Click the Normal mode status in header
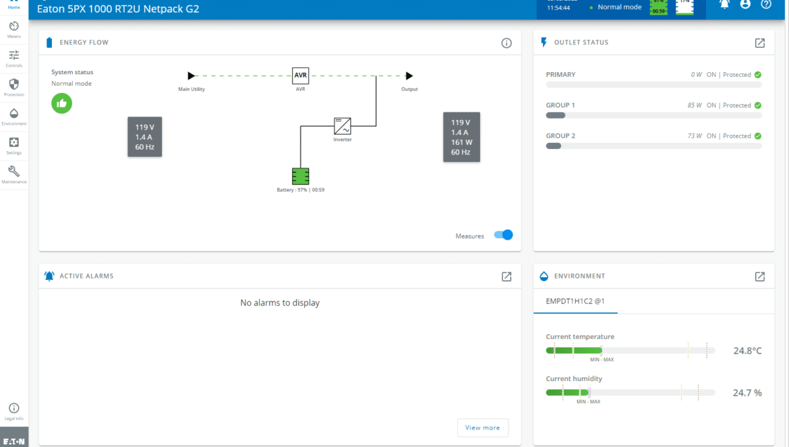 620,7
